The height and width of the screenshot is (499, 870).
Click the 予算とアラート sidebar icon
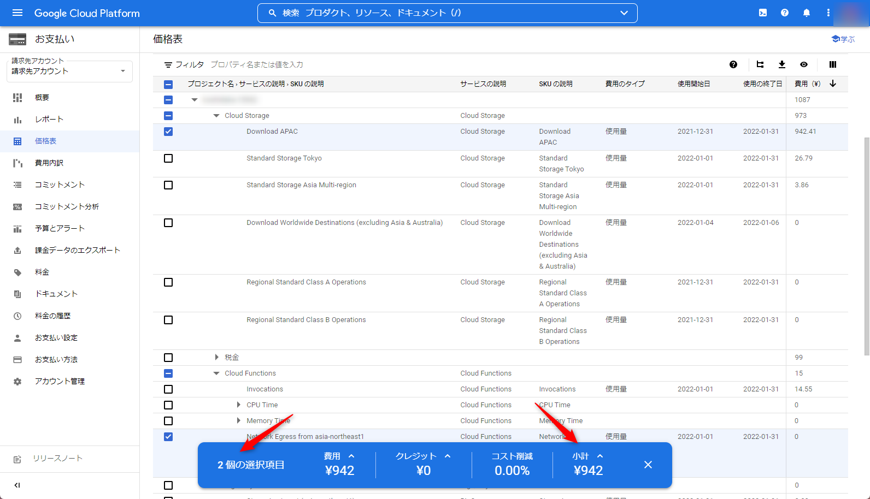point(17,229)
